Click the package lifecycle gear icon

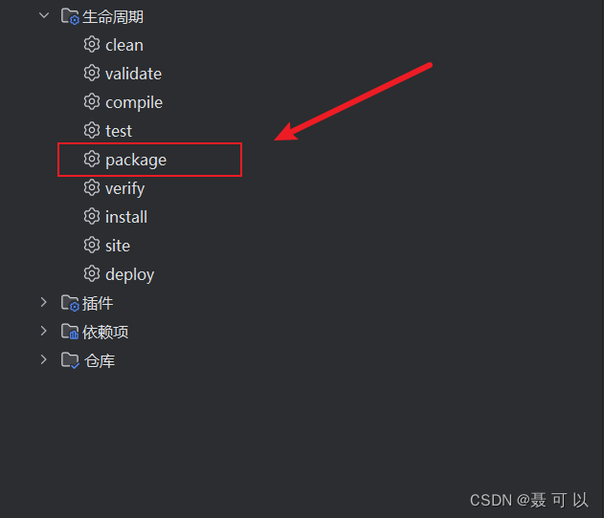(x=92, y=160)
